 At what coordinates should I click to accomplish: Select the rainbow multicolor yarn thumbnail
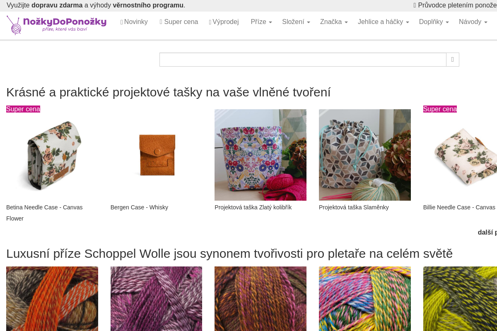[x=365, y=299]
